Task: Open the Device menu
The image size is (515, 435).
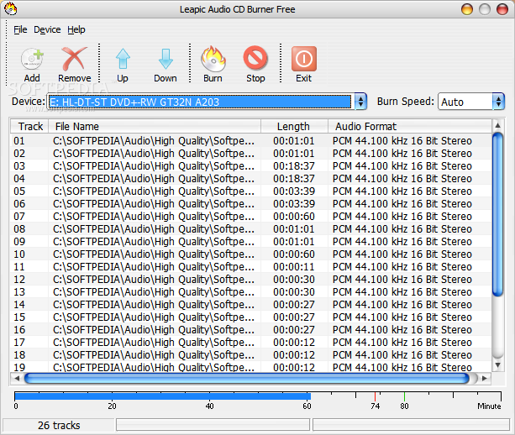Action: 47,29
